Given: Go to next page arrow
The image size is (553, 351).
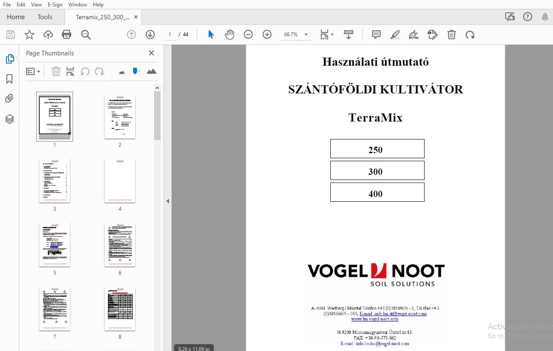Looking at the screenshot, I should coord(150,35).
